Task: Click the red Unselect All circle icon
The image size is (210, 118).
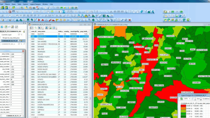Action: [10, 12]
